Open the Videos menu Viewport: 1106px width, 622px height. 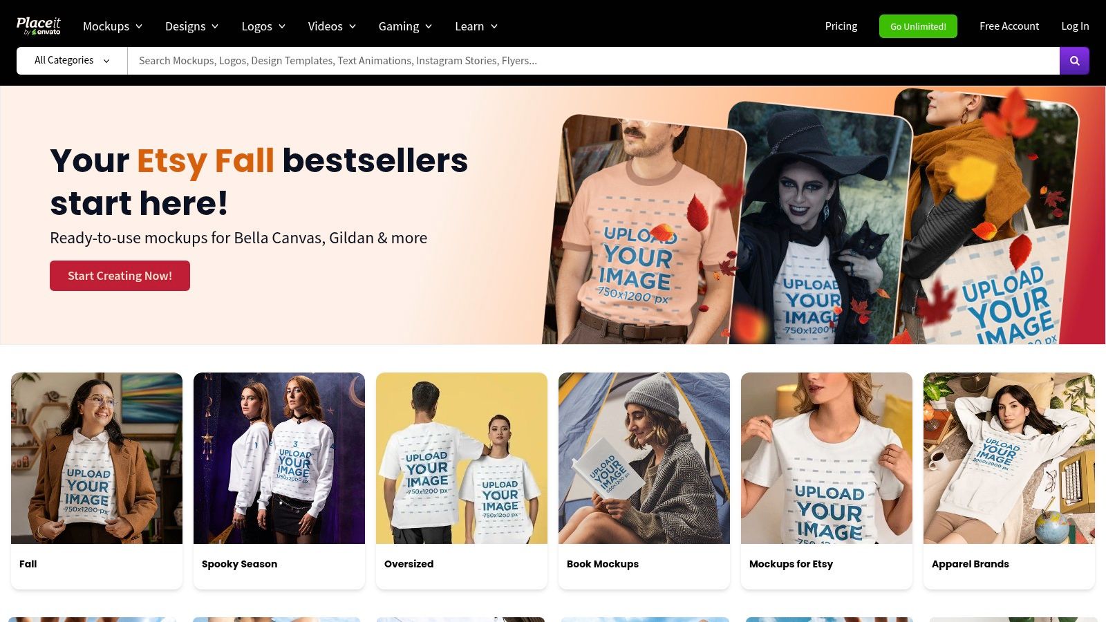[332, 26]
